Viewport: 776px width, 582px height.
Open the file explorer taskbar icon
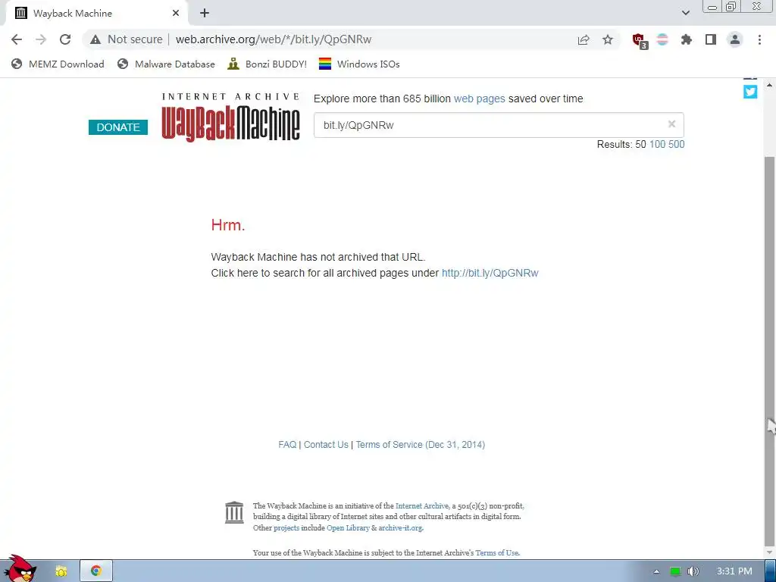[61, 571]
